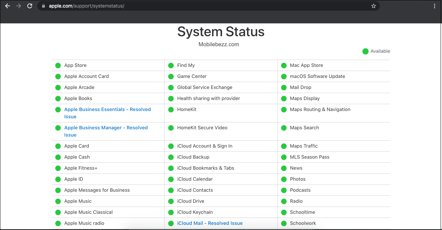Click the status dot beside iCloud Keychain
442x230 pixels.
[x=171, y=212]
